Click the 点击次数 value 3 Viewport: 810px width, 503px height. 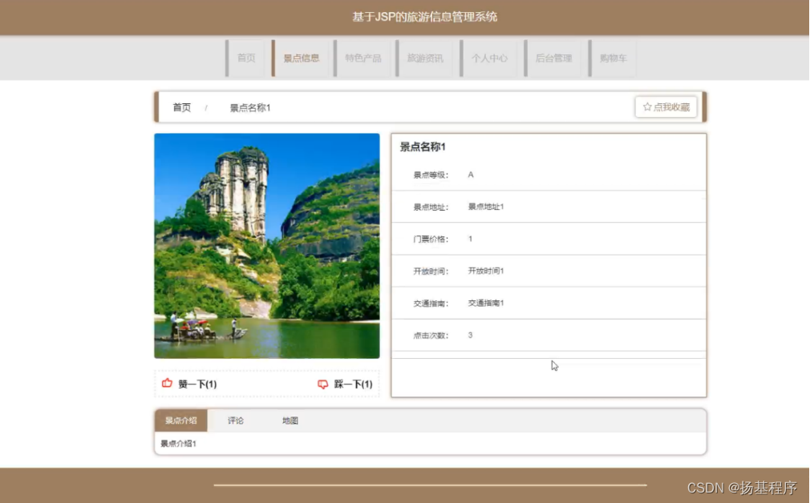pyautogui.click(x=470, y=336)
